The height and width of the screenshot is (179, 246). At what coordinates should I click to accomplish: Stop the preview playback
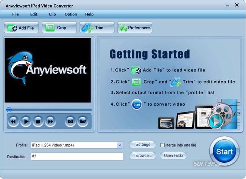(38, 121)
